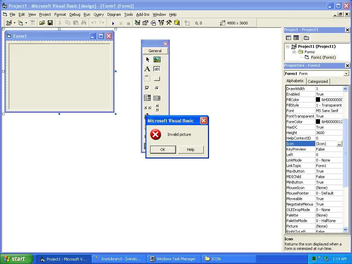Image resolution: width=352 pixels, height=264 pixels.
Task: Select the VScrollBar control in the toolbox
Action: click(157, 108)
